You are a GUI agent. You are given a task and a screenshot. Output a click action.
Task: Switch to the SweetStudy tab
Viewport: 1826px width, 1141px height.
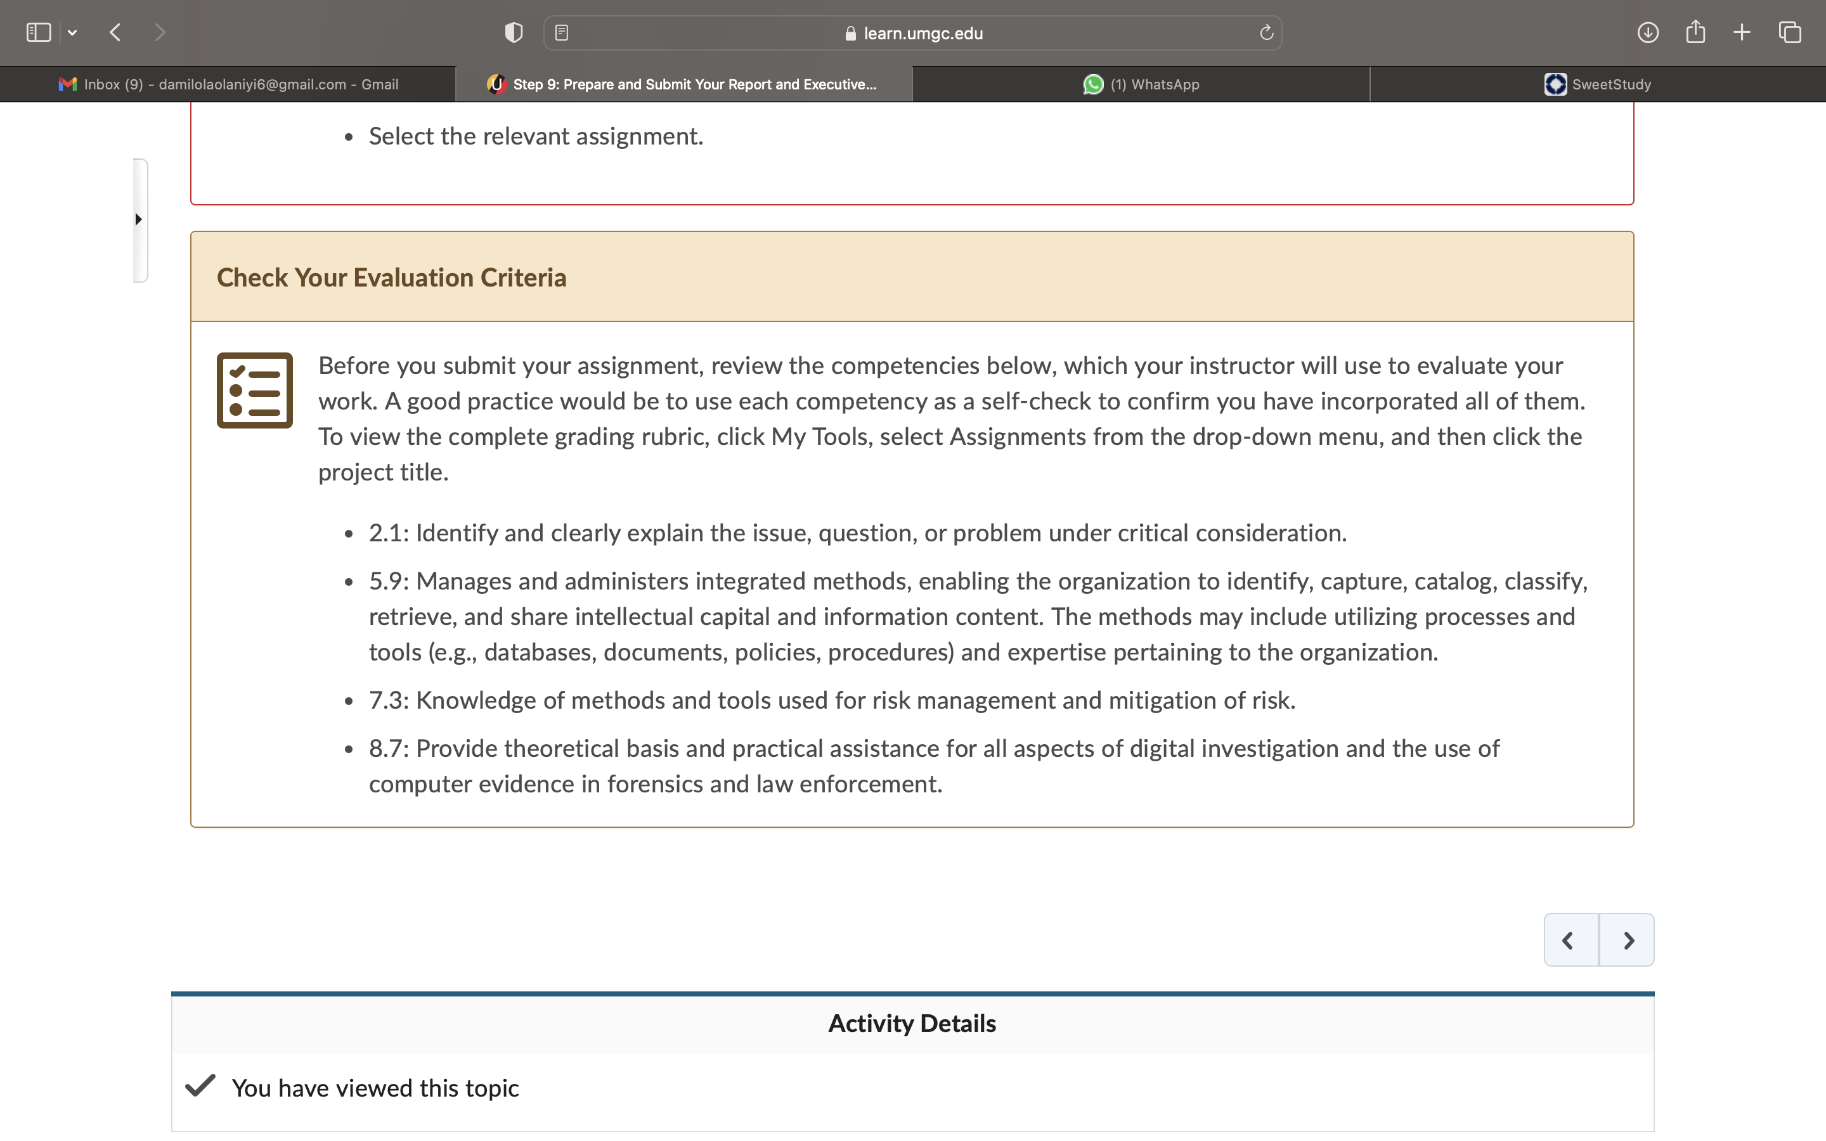[1598, 84]
